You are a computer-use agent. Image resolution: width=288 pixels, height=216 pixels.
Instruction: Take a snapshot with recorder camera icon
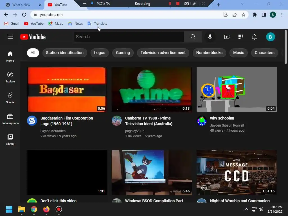point(186,3)
